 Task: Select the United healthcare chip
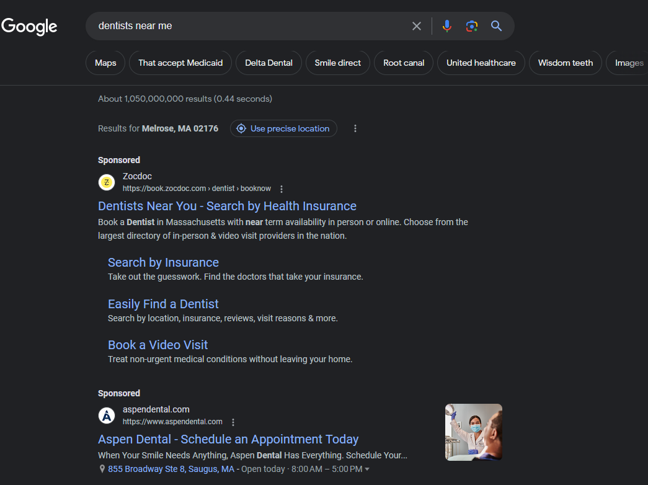481,63
